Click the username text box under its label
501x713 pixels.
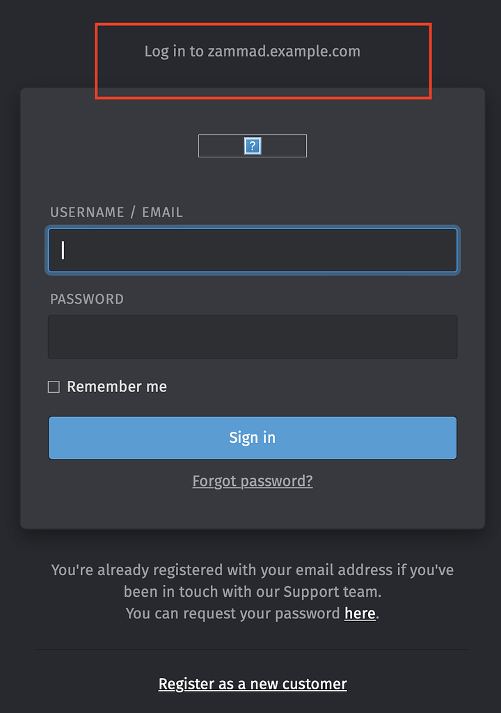pos(252,250)
